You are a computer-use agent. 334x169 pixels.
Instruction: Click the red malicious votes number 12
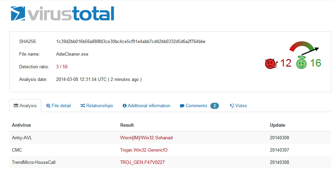(x=286, y=63)
